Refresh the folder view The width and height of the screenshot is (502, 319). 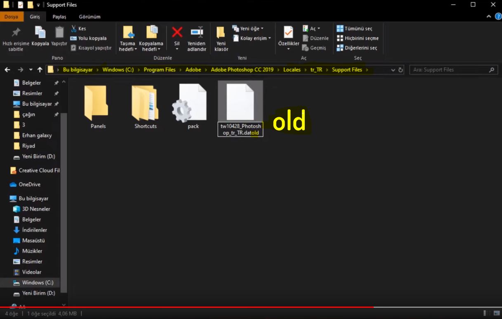pos(401,70)
